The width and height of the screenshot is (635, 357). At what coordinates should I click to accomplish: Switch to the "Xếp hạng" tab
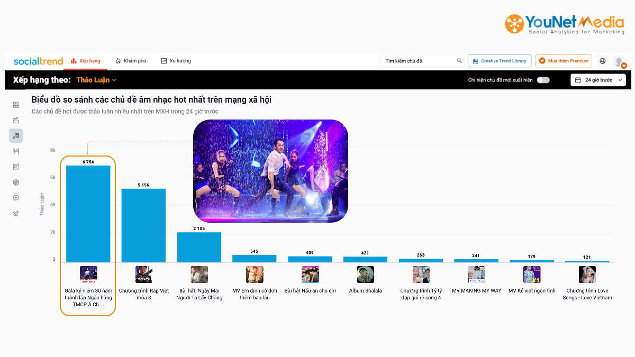coord(85,61)
